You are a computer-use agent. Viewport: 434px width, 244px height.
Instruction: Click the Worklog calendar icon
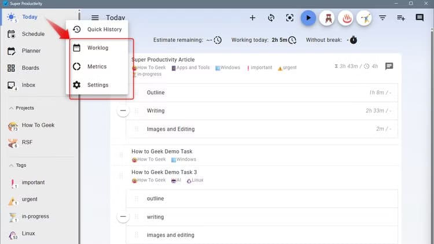click(x=76, y=48)
